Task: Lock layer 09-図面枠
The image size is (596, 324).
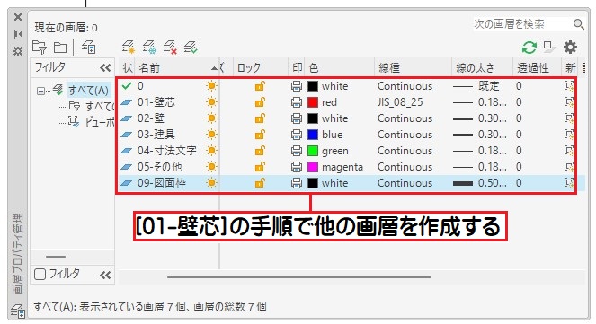Action: (x=260, y=183)
